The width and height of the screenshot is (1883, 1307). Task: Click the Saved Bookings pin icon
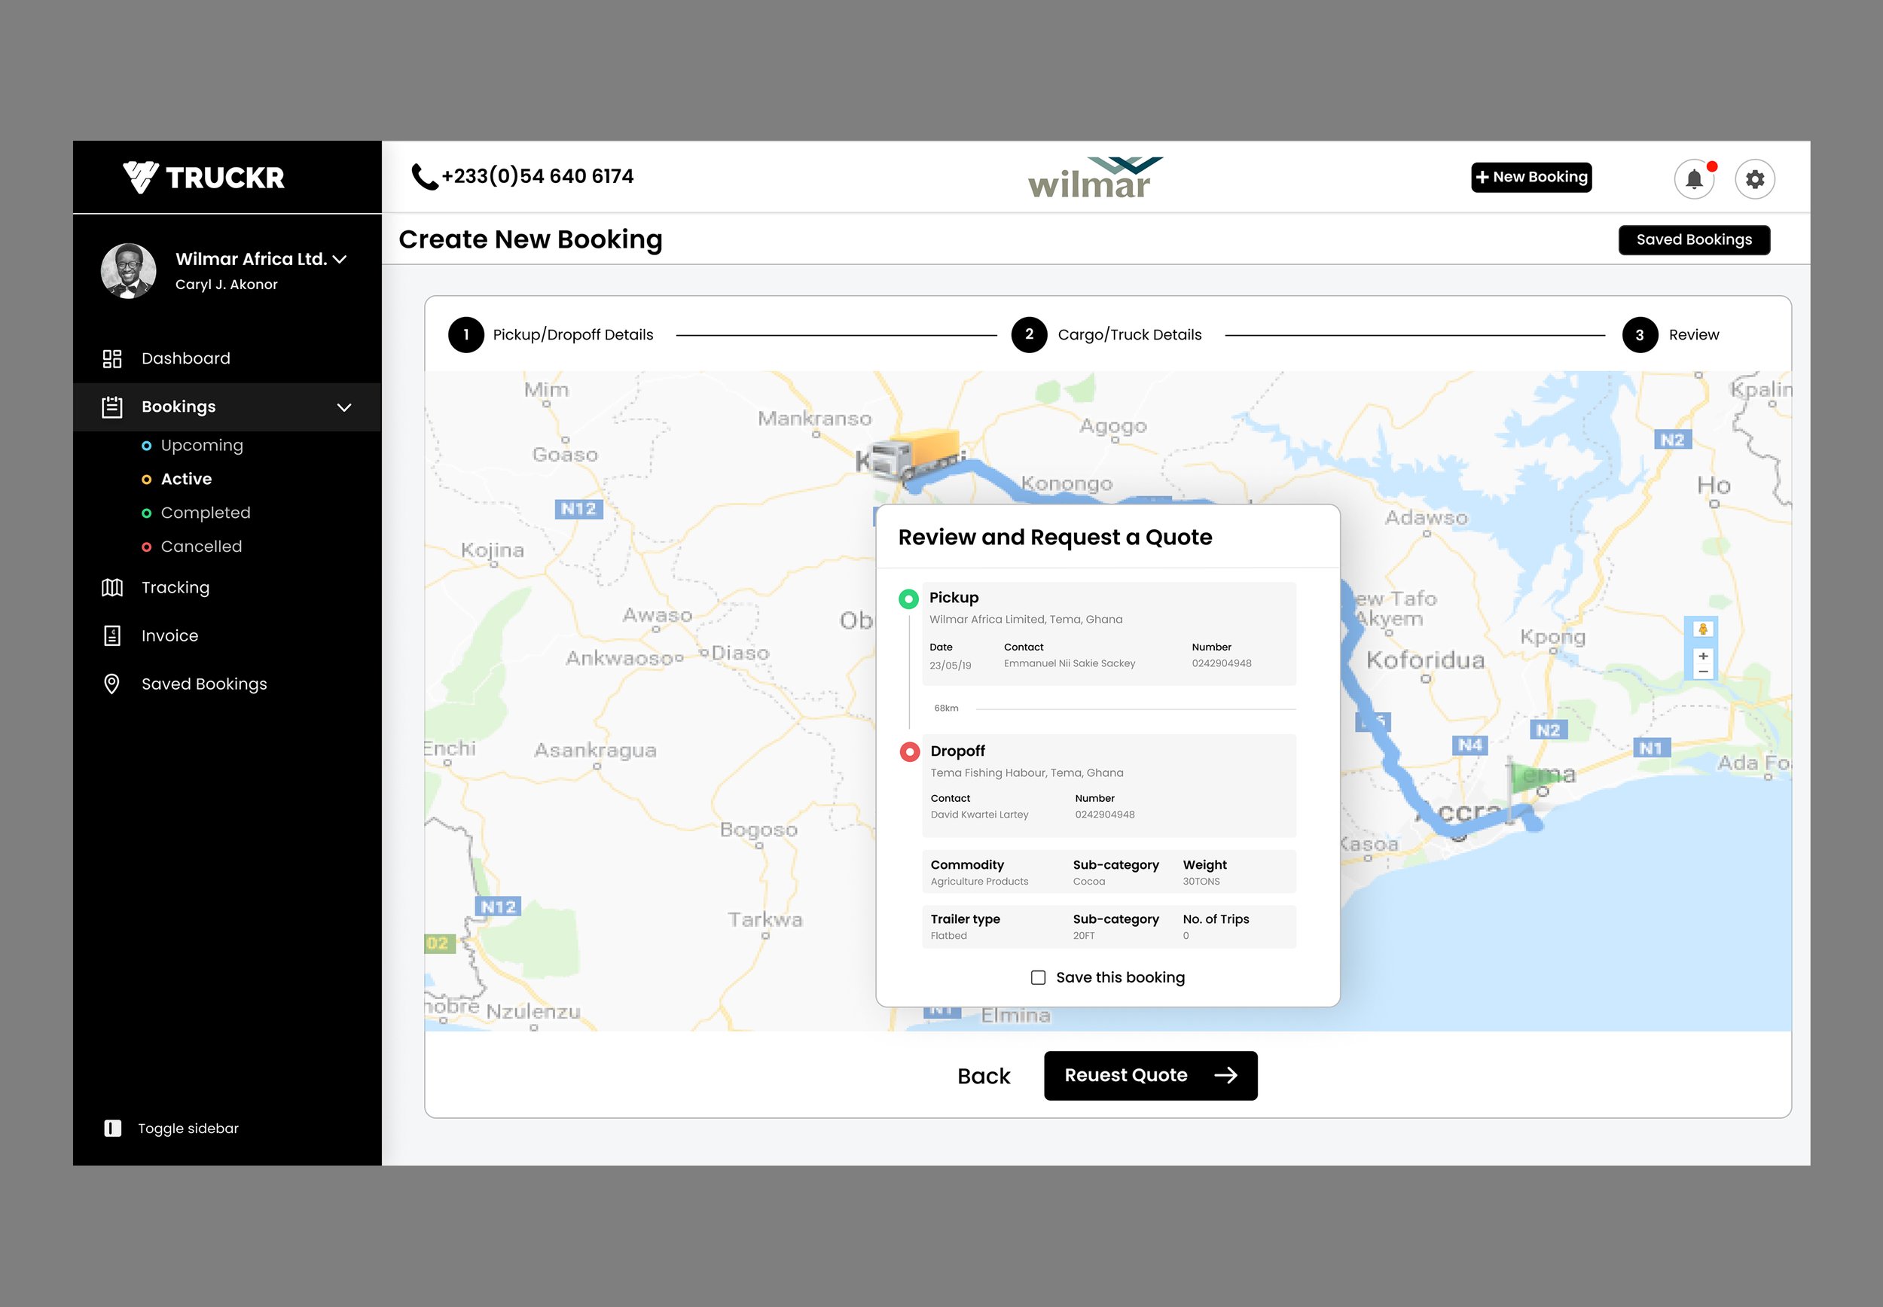tap(112, 684)
